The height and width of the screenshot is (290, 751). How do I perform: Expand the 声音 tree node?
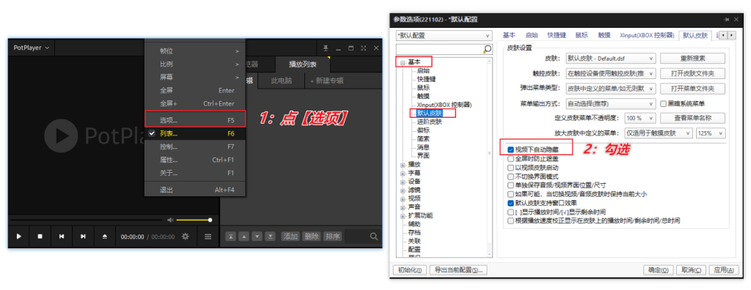(x=403, y=207)
